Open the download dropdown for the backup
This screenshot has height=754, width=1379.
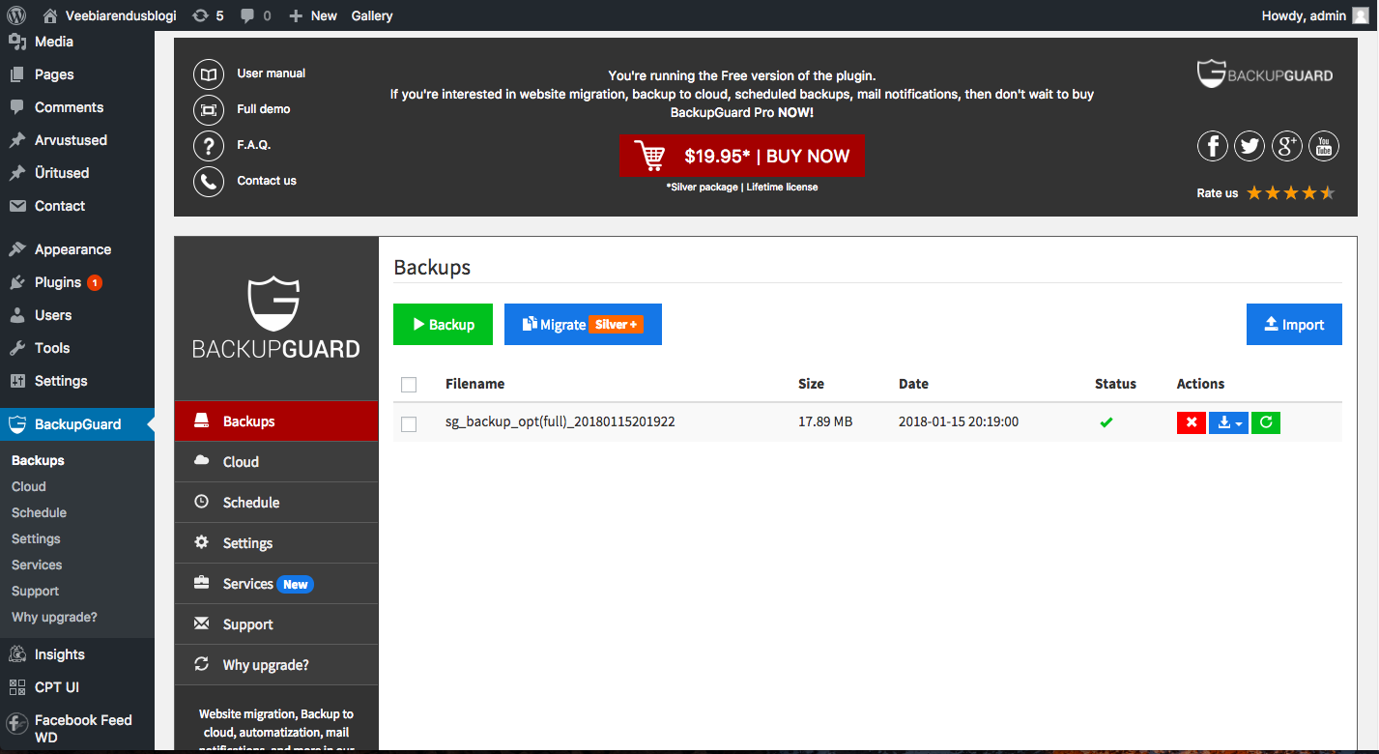1228,422
